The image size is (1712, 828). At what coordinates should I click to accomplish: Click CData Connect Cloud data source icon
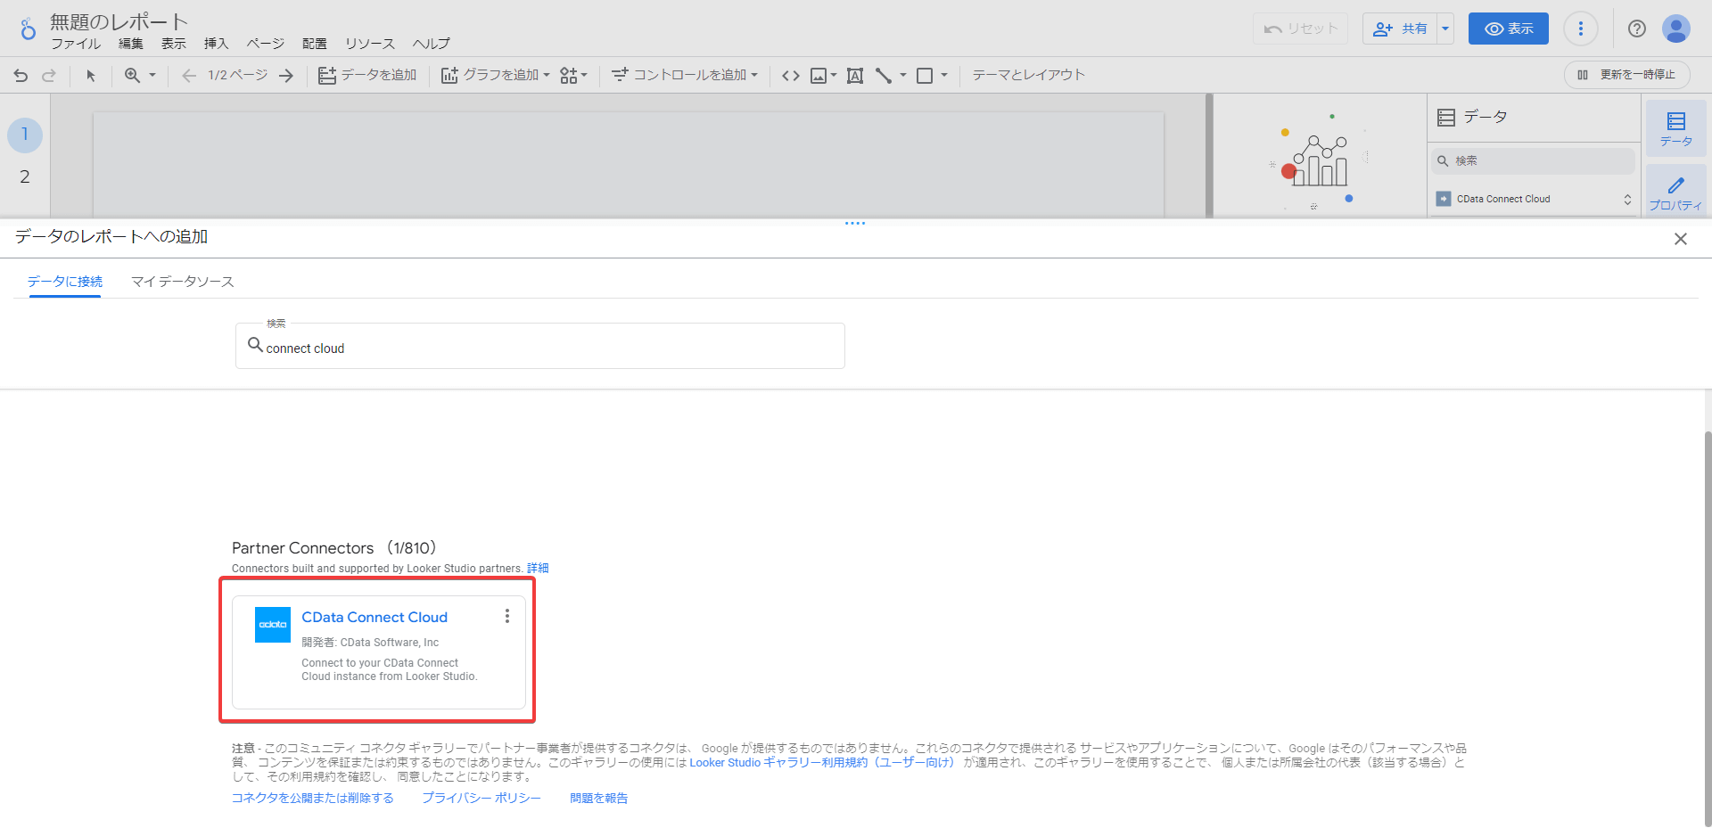1444,199
